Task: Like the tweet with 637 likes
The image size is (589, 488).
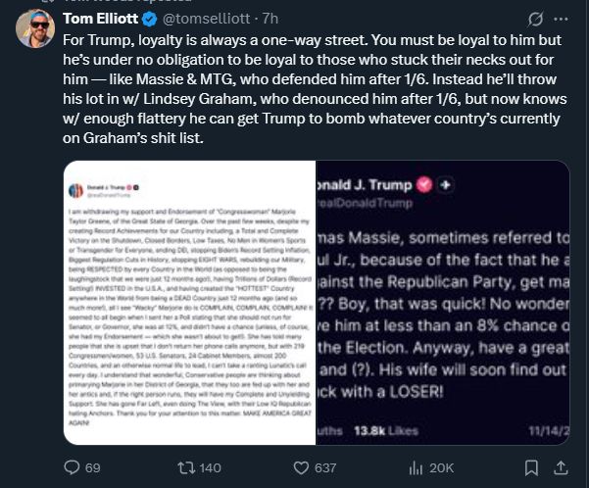Action: pos(315,467)
